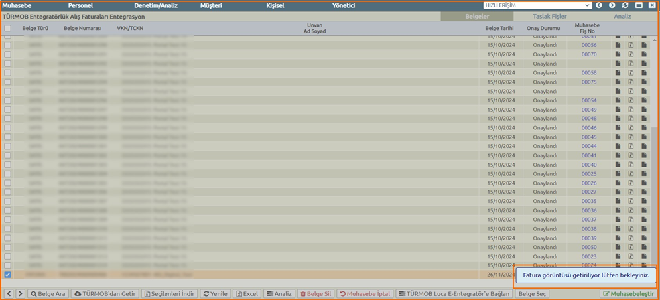The image size is (660, 300).
Task: Click the Yenile button
Action: coord(215,293)
